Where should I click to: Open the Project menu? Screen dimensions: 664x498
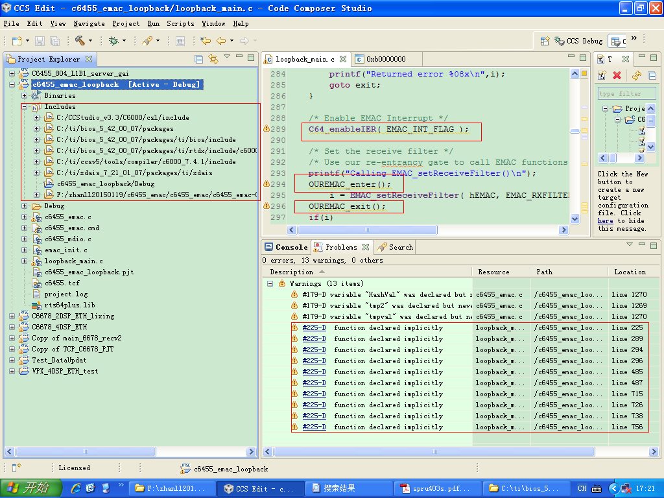tap(126, 24)
